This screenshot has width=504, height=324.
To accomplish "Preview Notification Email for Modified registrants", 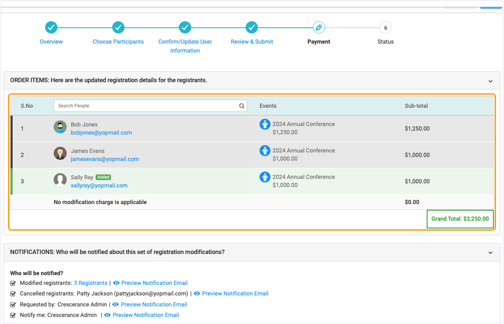I will pos(155,283).
